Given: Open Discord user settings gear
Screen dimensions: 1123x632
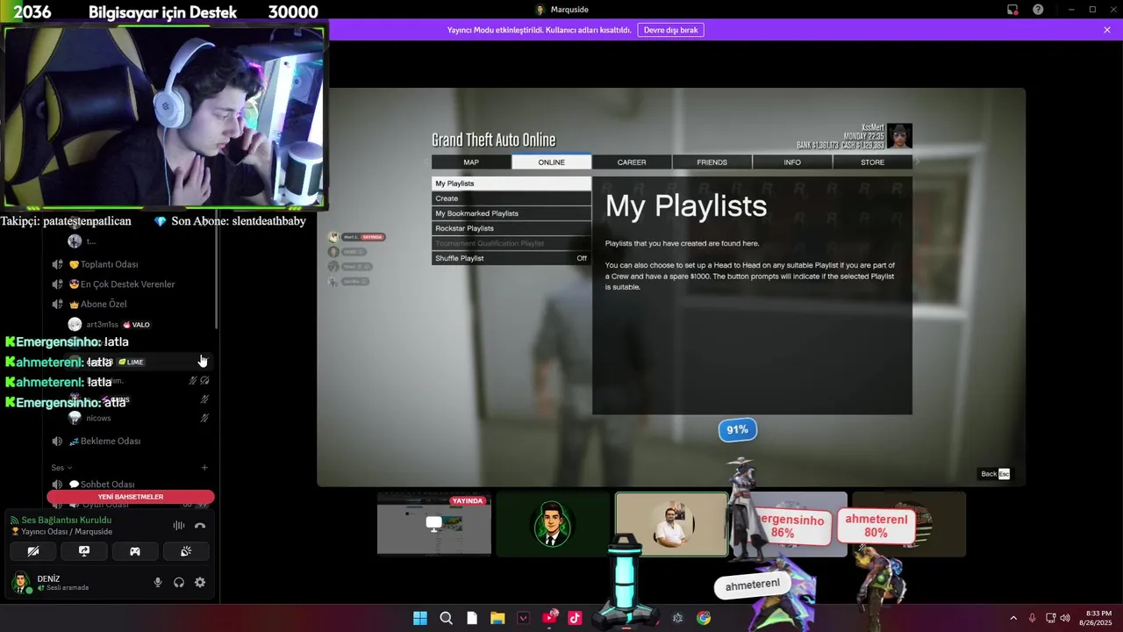Looking at the screenshot, I should click(200, 582).
